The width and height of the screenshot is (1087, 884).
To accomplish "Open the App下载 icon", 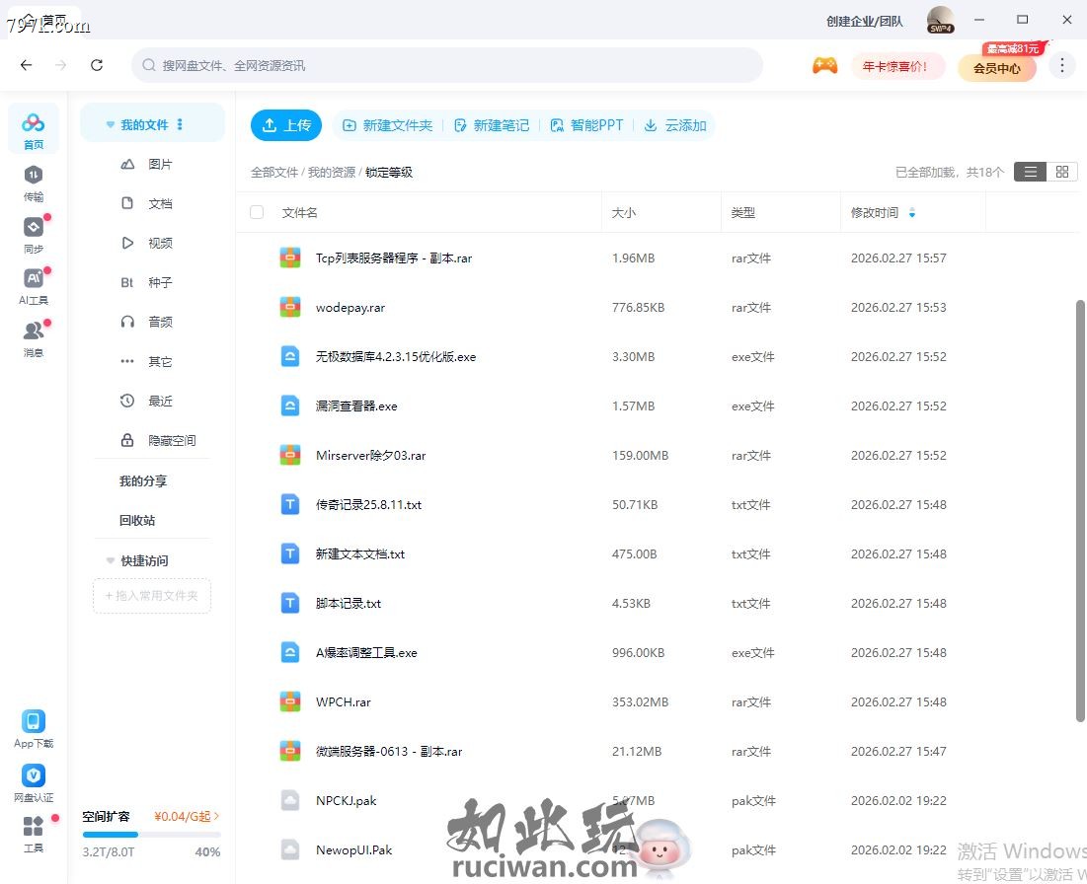I will 34,729.
